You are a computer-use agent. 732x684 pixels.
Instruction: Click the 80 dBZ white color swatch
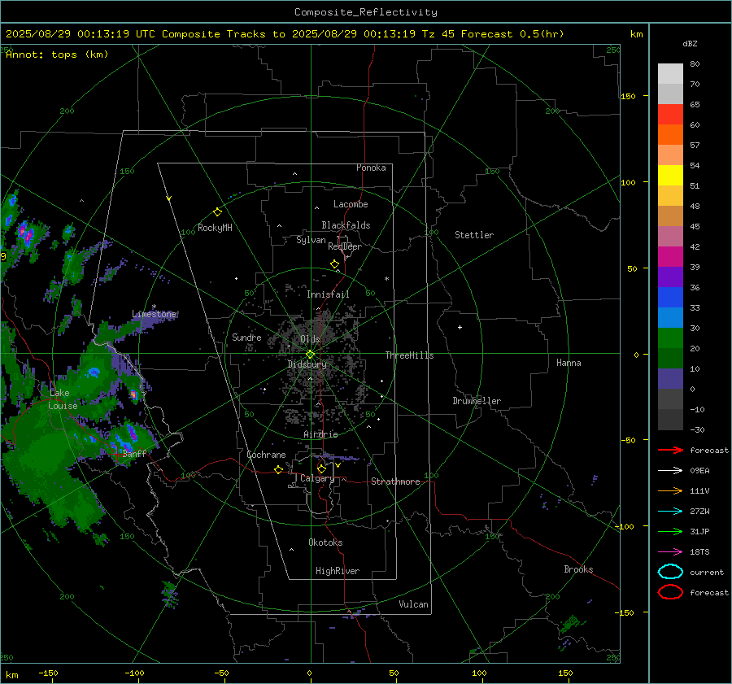click(670, 73)
